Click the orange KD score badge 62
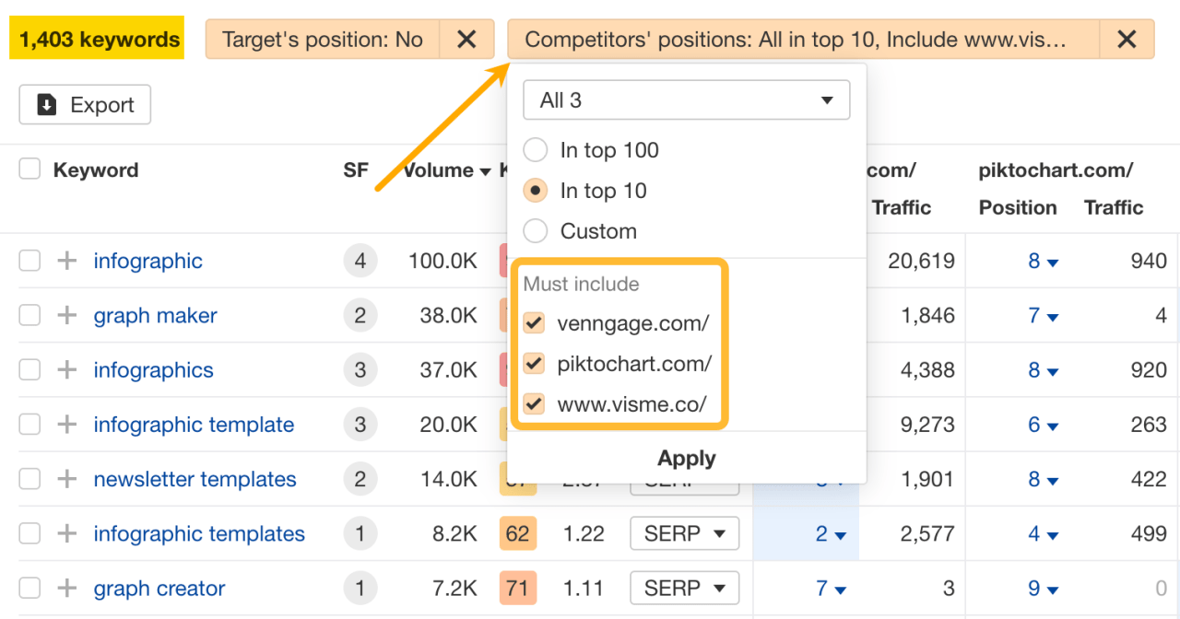Screen dimensions: 1180x619 pyautogui.click(x=517, y=533)
